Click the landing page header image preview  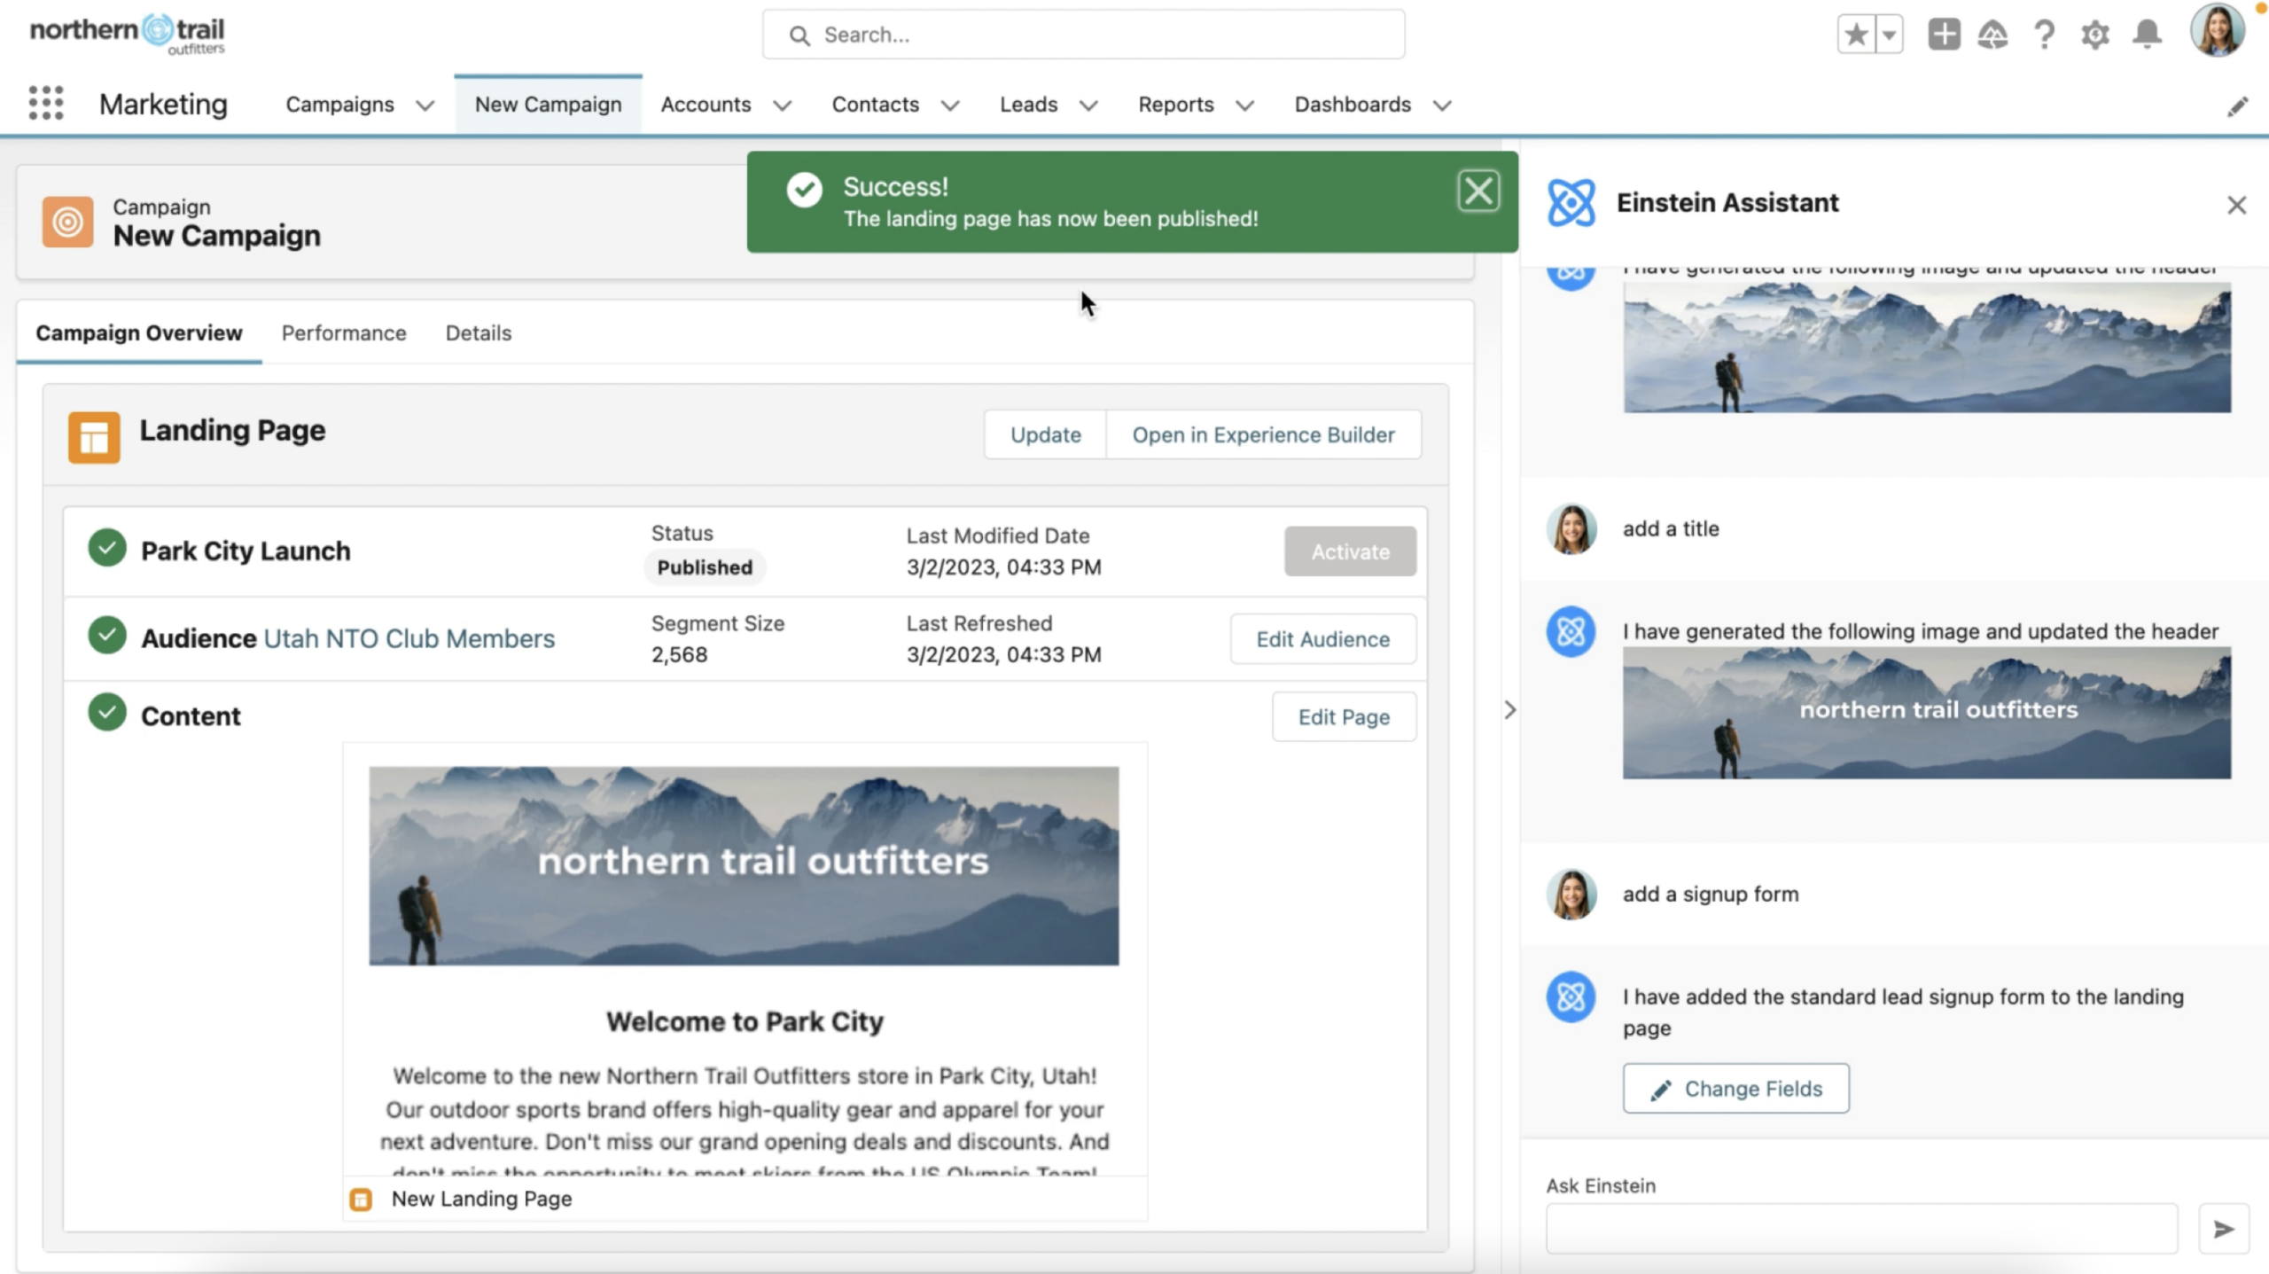point(744,866)
